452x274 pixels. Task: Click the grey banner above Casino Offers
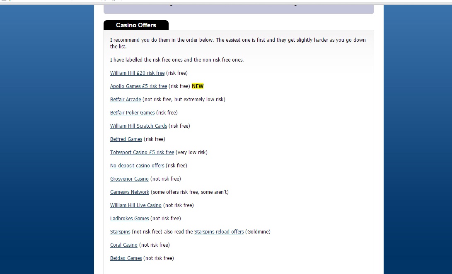click(238, 9)
